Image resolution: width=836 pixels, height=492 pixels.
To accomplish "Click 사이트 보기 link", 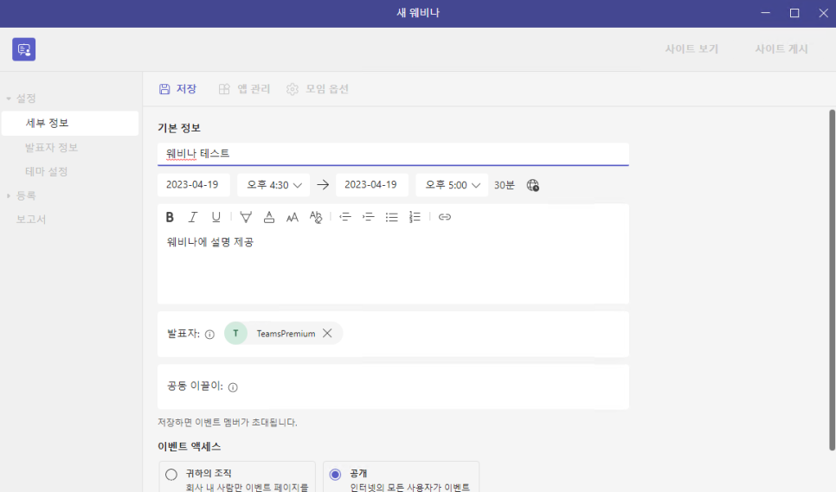I will (x=691, y=49).
